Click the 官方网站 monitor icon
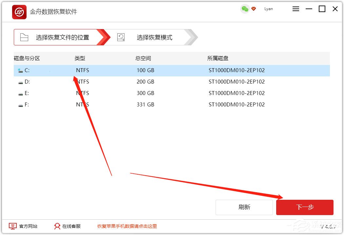Viewport: 344px width, 235px height. (x=12, y=226)
